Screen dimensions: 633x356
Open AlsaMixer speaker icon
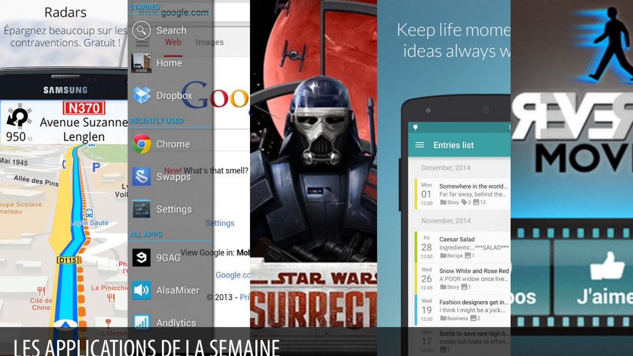point(141,290)
